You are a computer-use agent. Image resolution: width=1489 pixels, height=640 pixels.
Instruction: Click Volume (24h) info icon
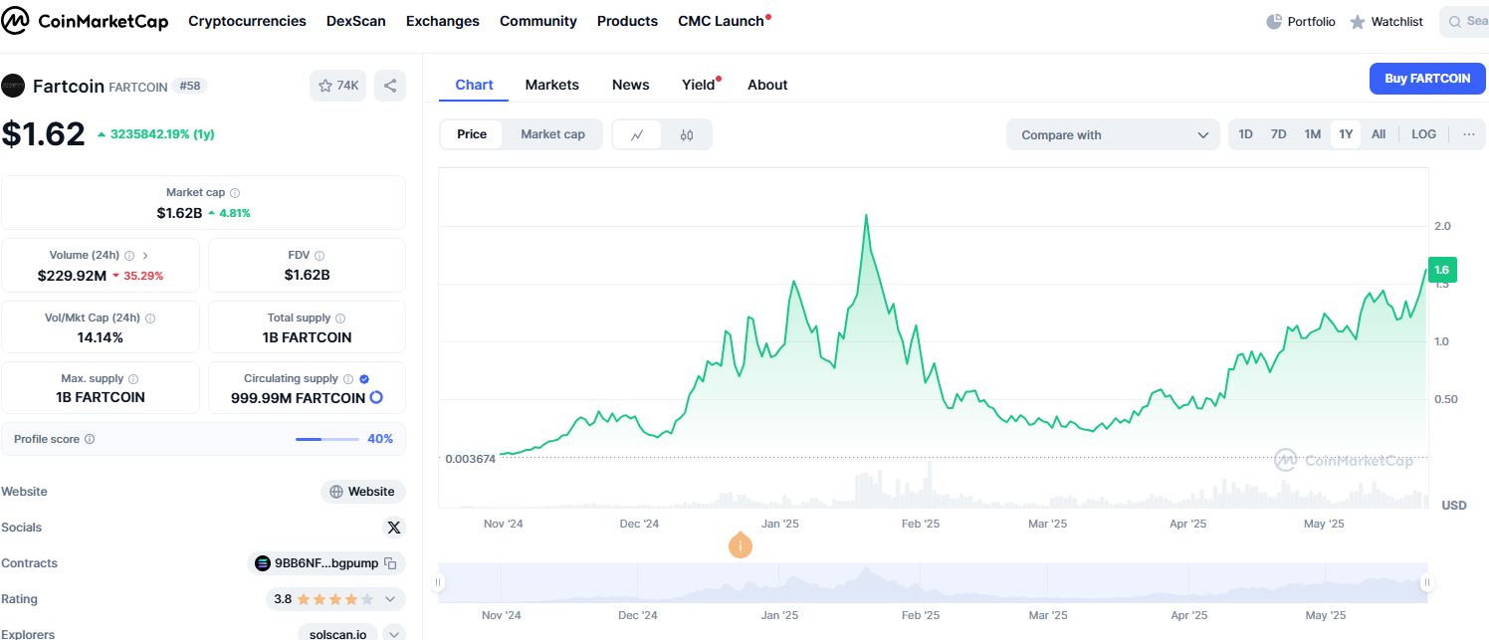click(x=130, y=256)
